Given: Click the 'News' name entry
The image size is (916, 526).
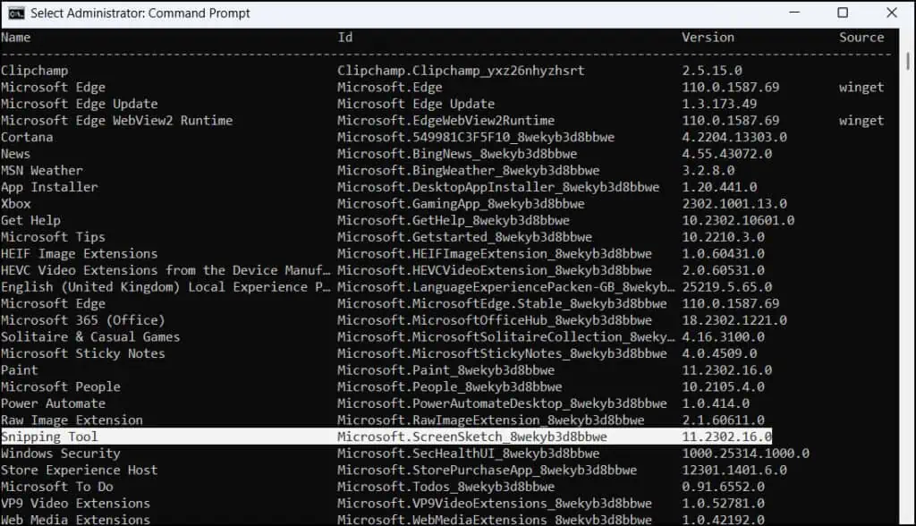Looking at the screenshot, I should coord(16,154).
